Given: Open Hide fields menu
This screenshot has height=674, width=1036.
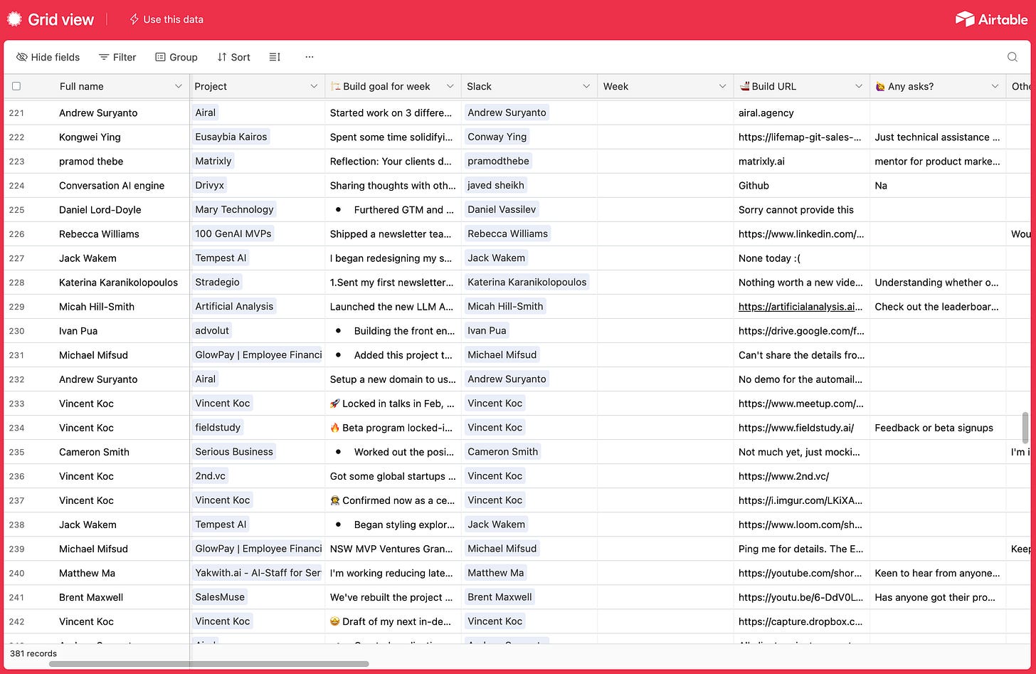Looking at the screenshot, I should pyautogui.click(x=48, y=57).
